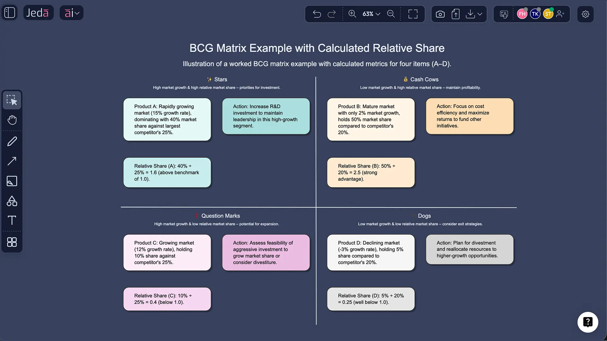
Task: Open the Shapes tool
Action: click(x=12, y=201)
